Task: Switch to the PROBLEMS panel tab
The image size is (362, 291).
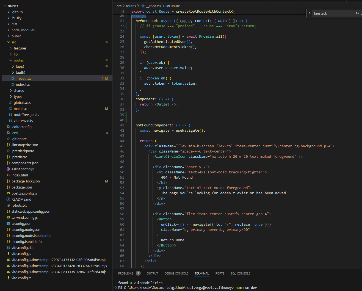Action: pyautogui.click(x=126, y=273)
